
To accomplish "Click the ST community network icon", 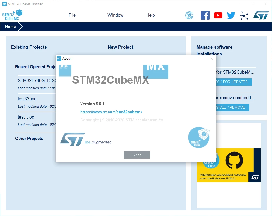I will (x=244, y=15).
